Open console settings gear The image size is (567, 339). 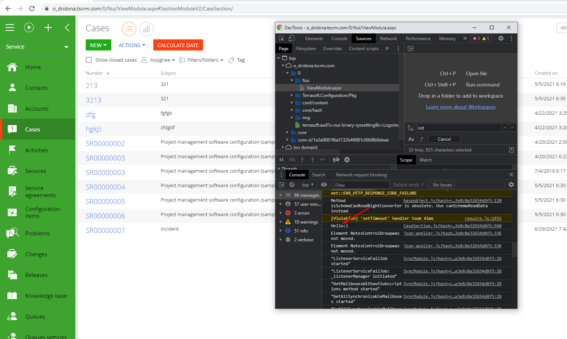coord(511,185)
